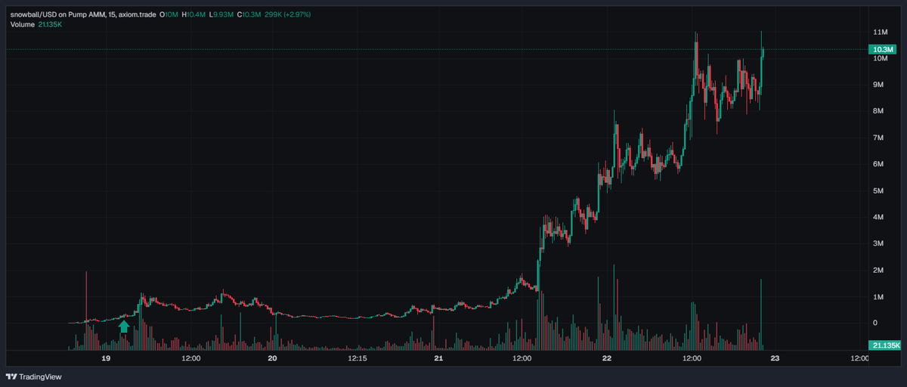This screenshot has height=387, width=907.
Task: Click the H10.4M high value in legend
Action: pos(193,14)
